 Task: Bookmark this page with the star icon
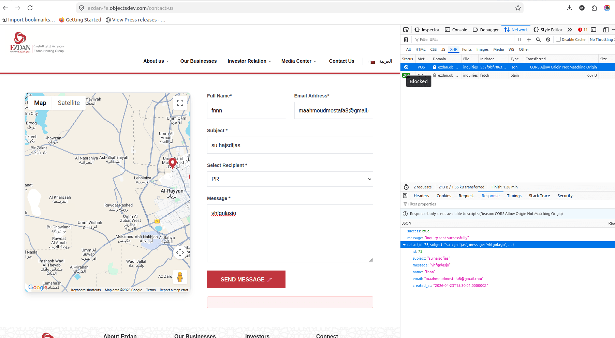(518, 8)
